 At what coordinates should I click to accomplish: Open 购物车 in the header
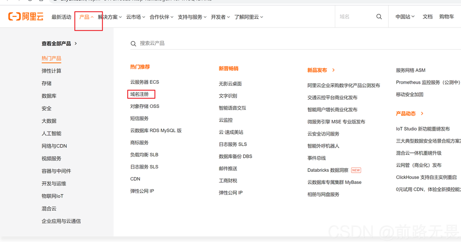tap(446, 17)
